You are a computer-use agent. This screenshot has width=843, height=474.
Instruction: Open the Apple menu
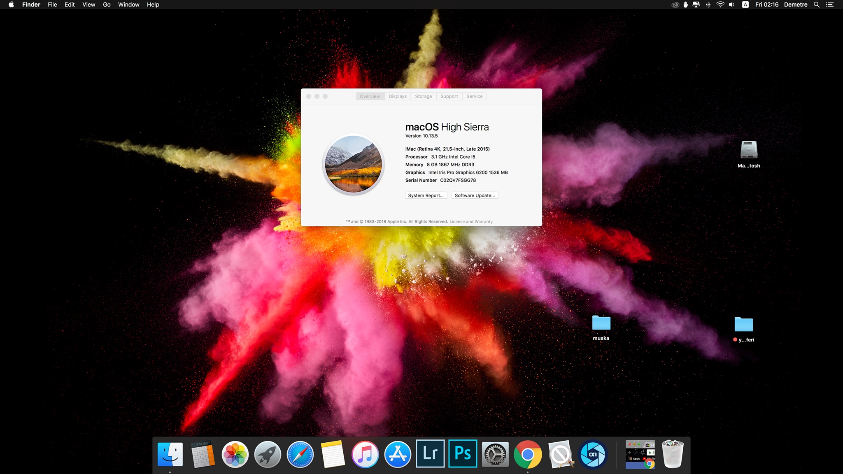click(11, 5)
